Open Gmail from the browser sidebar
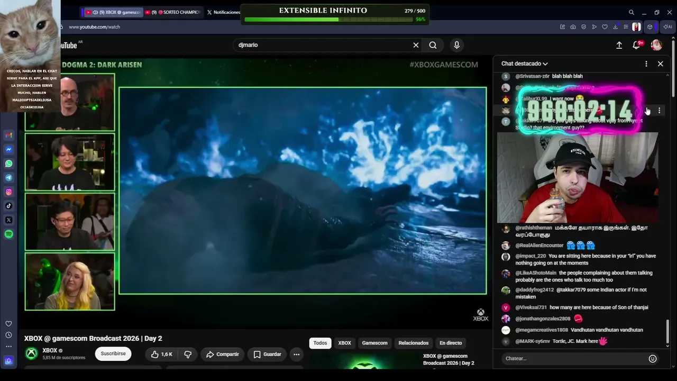Image resolution: width=677 pixels, height=381 pixels. [8, 135]
